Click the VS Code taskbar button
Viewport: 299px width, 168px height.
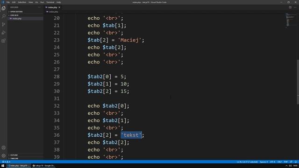pyautogui.click(x=19, y=166)
